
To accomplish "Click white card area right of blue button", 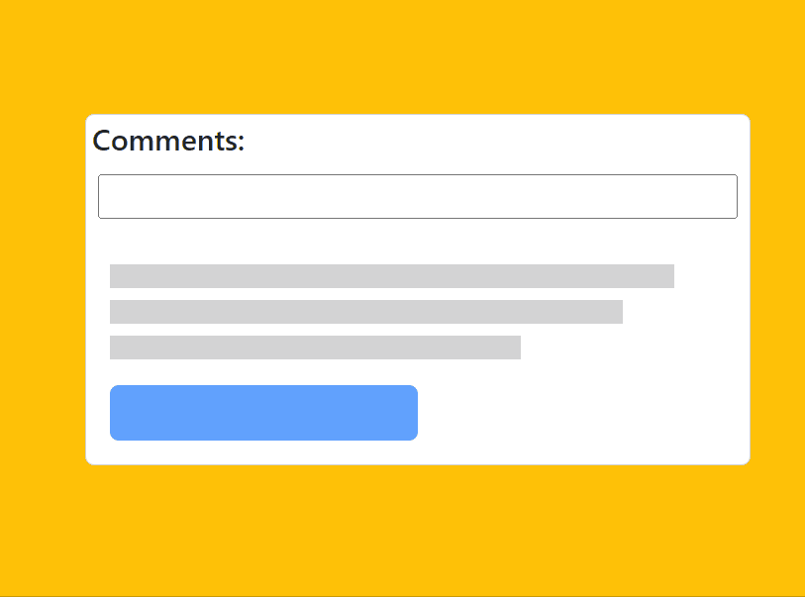I will coord(582,413).
